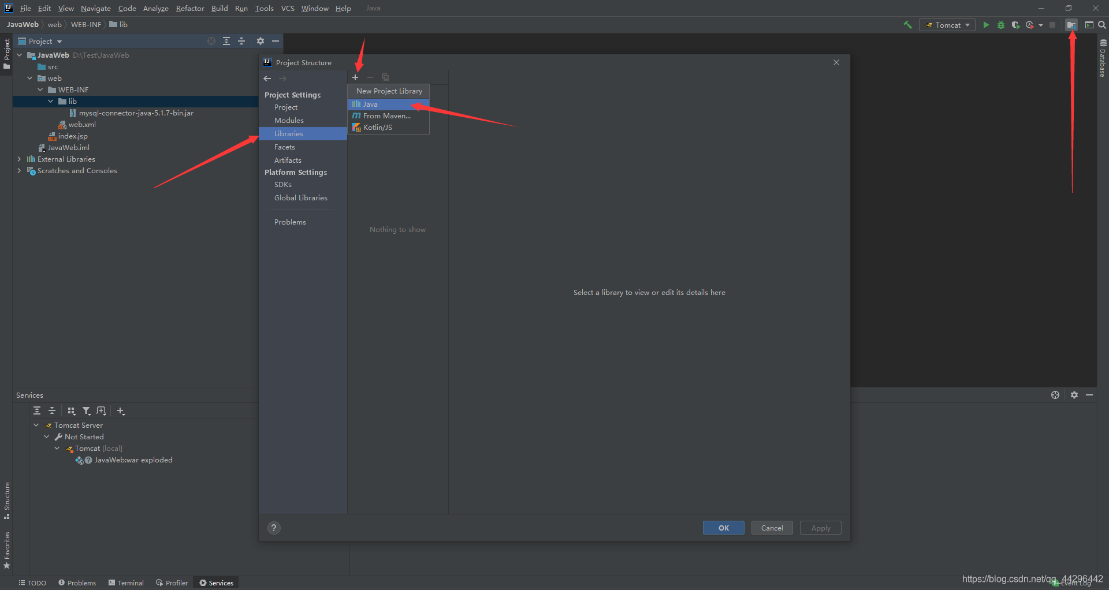Collapse the JavaWeb root project node

(x=20, y=55)
